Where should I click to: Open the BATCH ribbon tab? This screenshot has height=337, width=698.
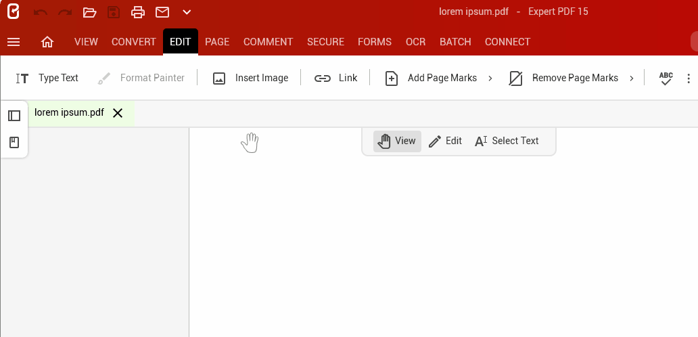click(455, 42)
